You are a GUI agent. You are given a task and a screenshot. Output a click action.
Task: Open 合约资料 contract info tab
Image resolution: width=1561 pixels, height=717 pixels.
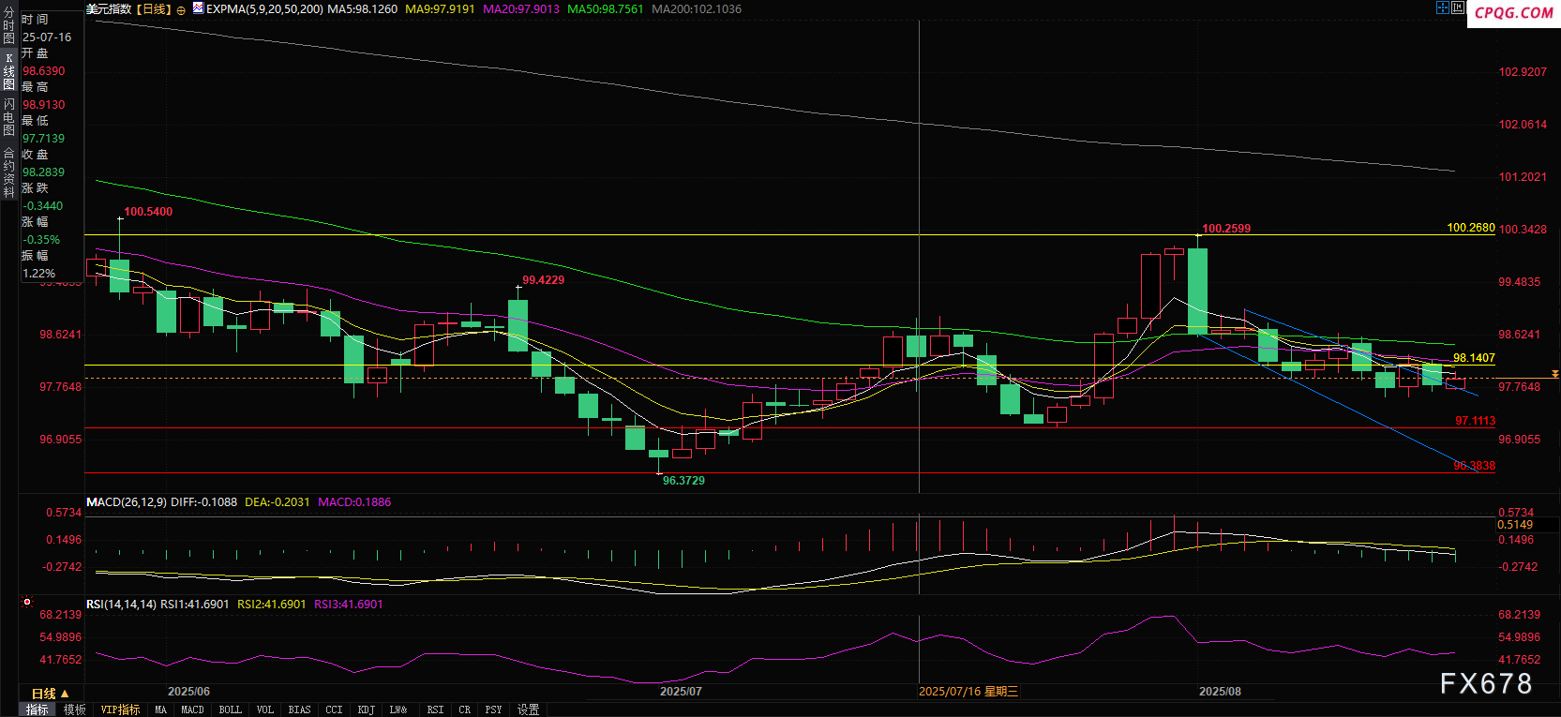(x=8, y=172)
